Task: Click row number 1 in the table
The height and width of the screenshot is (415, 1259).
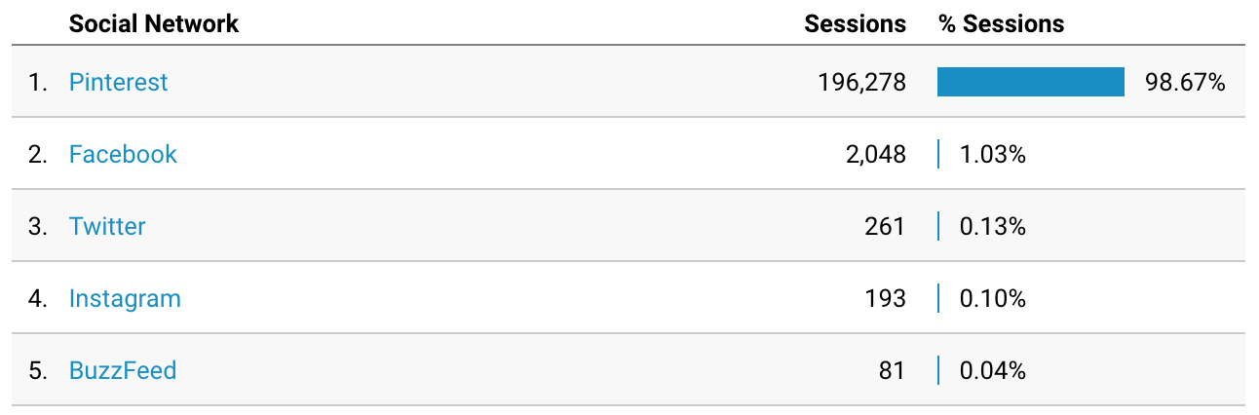Action: 37,83
